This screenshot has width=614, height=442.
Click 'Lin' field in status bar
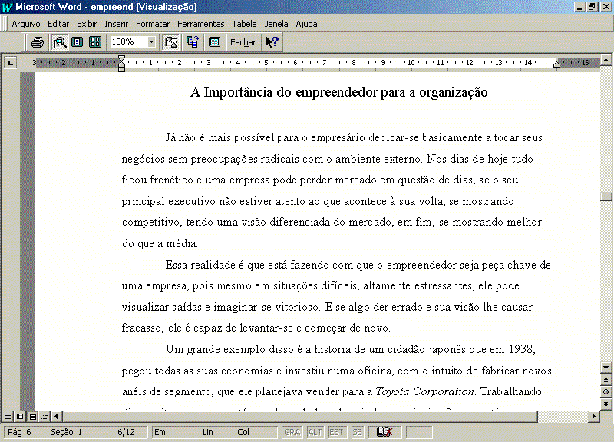pos(208,432)
